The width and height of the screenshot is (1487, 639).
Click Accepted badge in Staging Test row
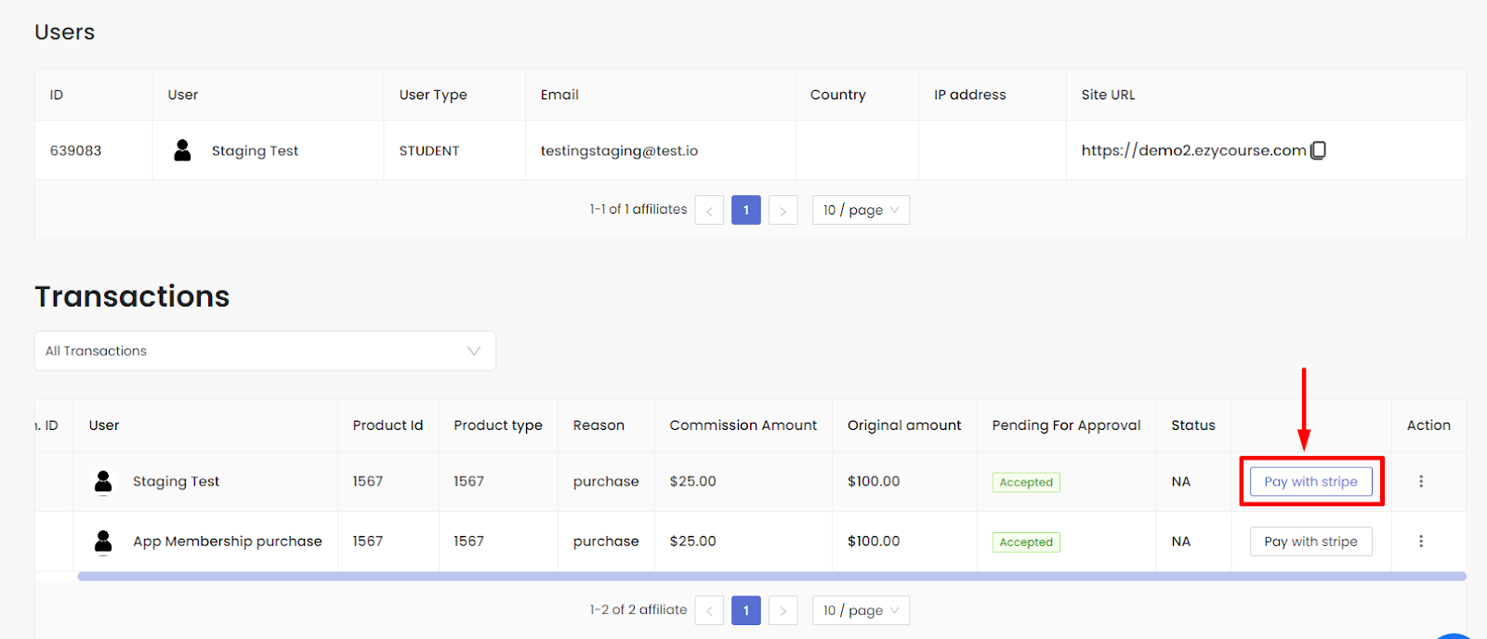(x=1026, y=482)
